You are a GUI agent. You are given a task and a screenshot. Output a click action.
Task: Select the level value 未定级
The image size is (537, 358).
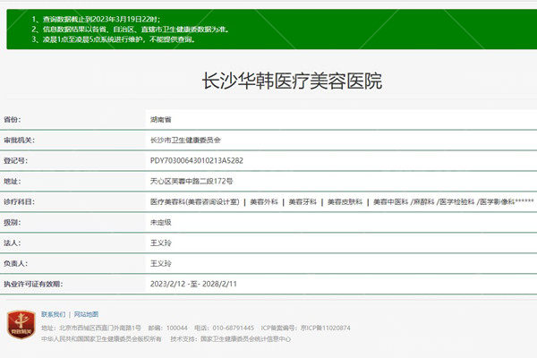pos(160,222)
